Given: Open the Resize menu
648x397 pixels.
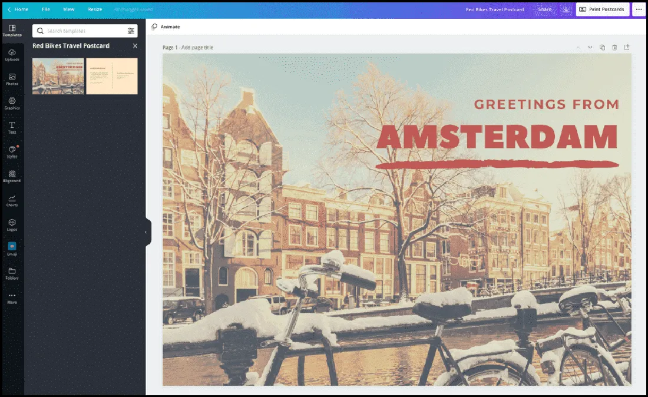Looking at the screenshot, I should pos(94,9).
